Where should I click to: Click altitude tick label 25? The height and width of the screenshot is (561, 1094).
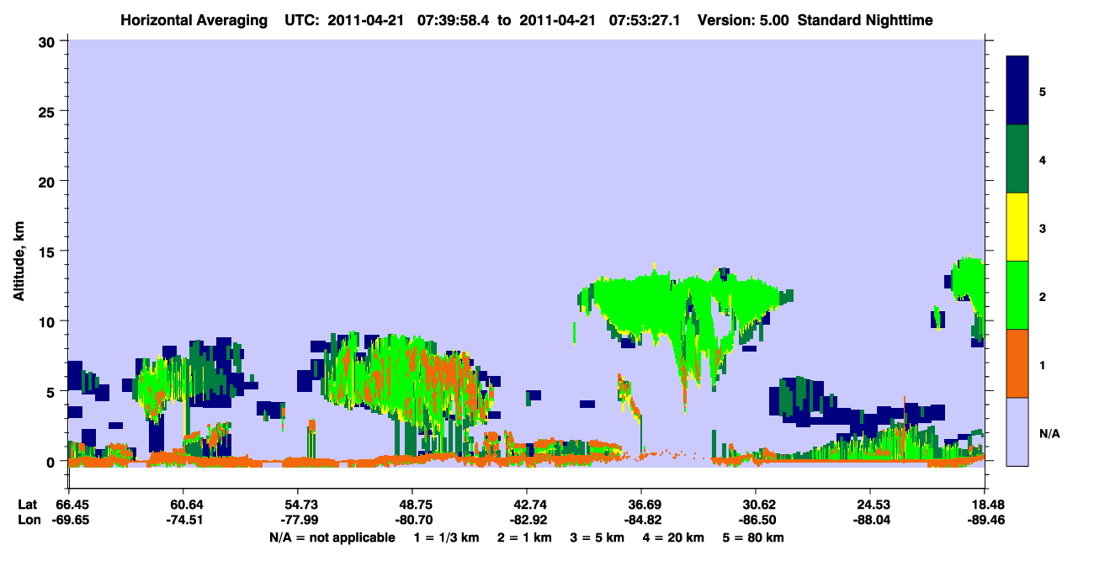click(x=49, y=111)
